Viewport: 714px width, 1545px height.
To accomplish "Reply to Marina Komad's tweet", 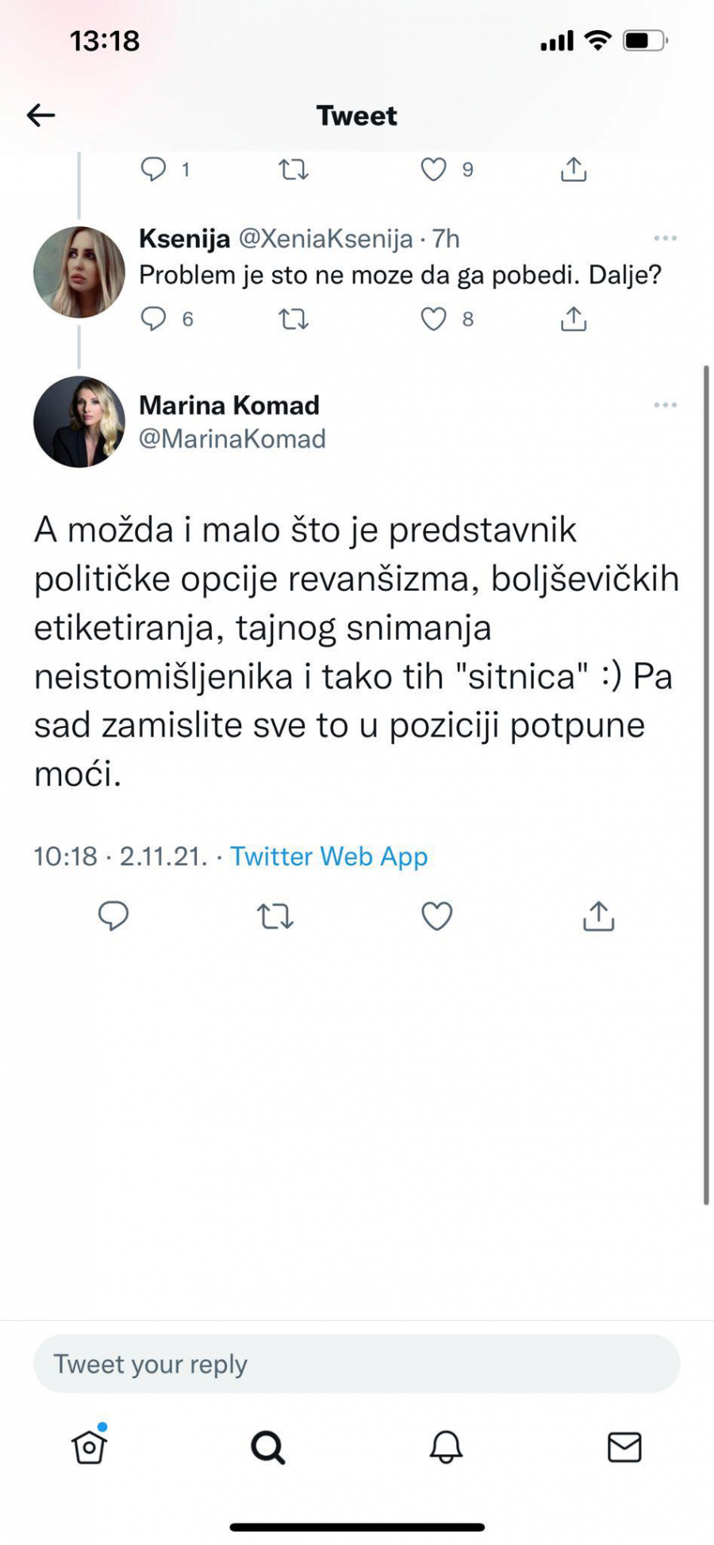I will tap(113, 917).
